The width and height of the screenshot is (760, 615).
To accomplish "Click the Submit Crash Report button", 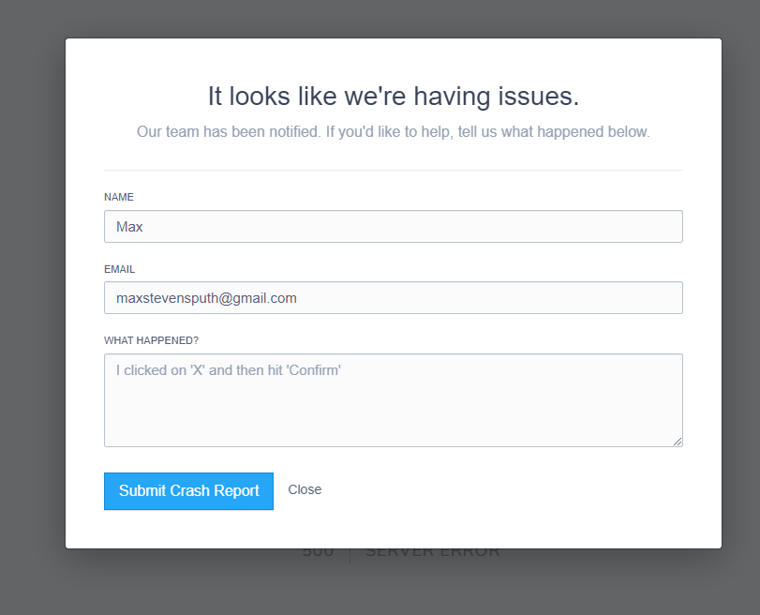I will pyautogui.click(x=188, y=491).
